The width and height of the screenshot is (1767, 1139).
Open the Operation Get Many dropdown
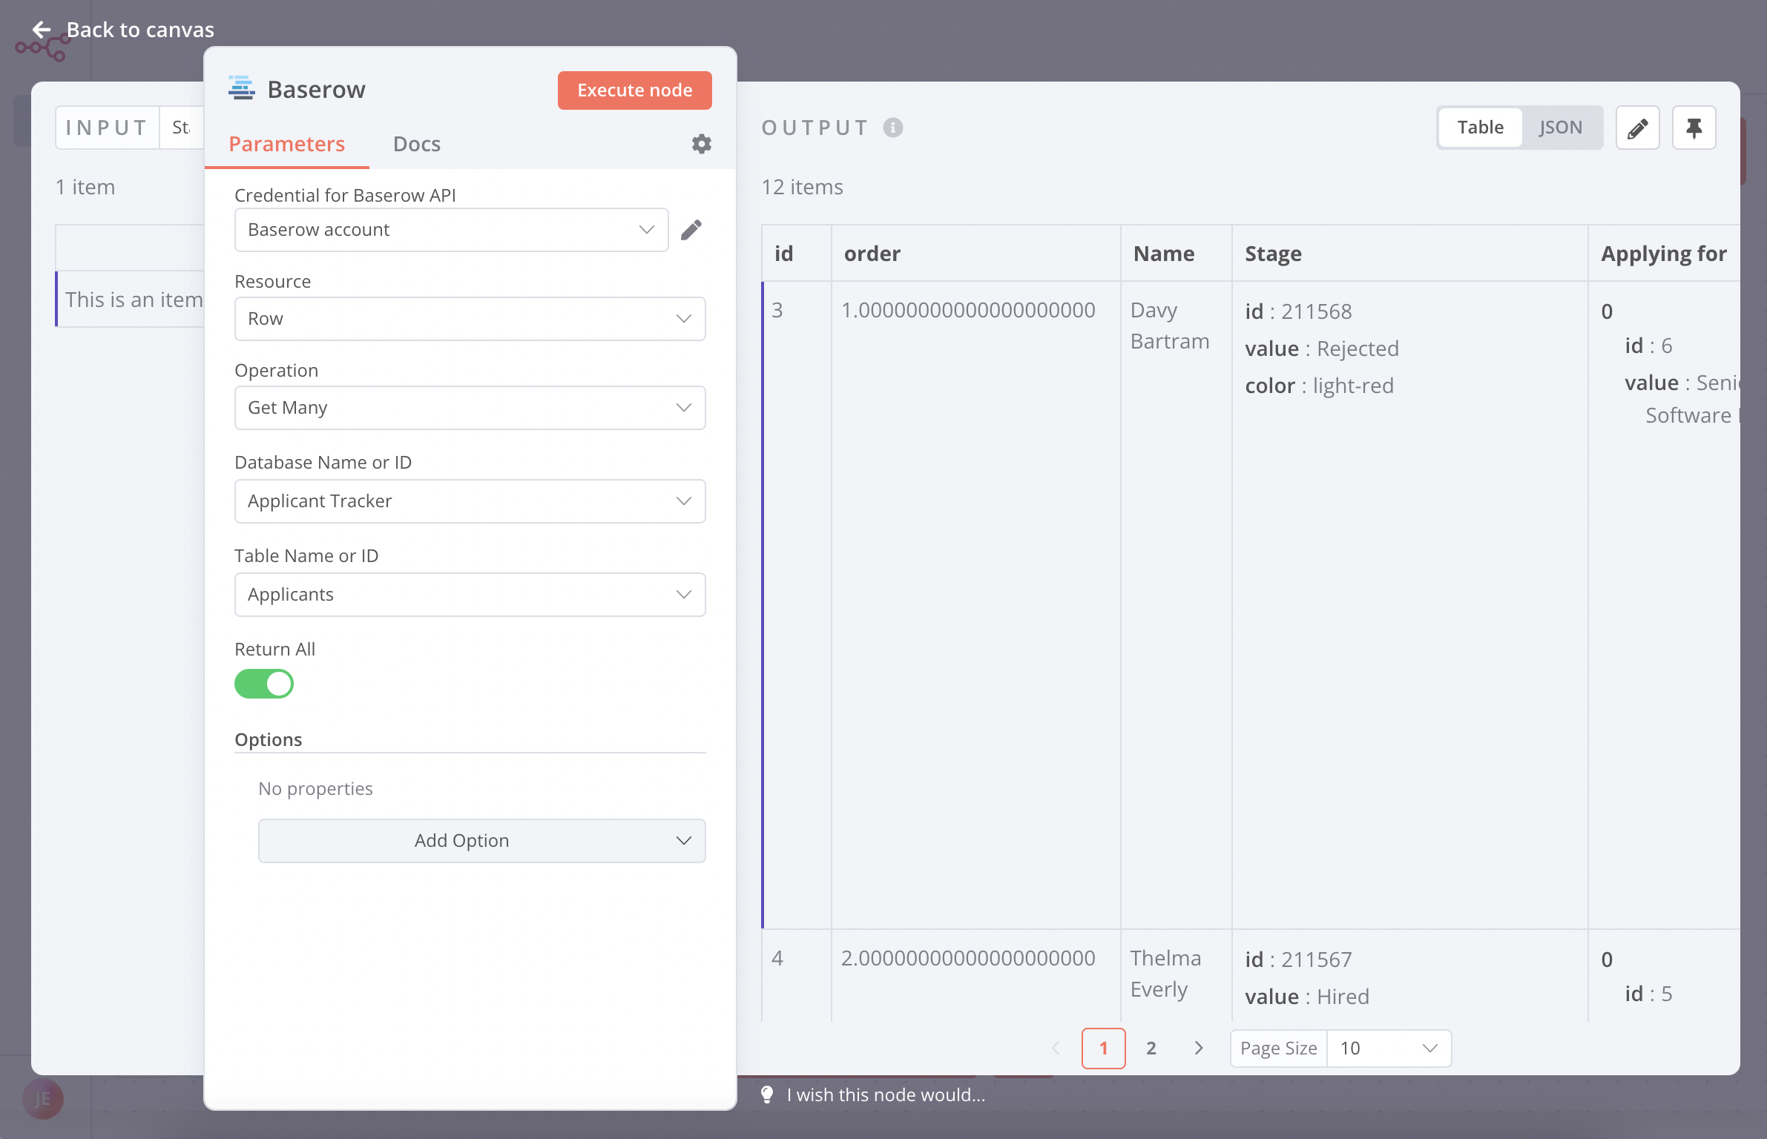tap(470, 408)
